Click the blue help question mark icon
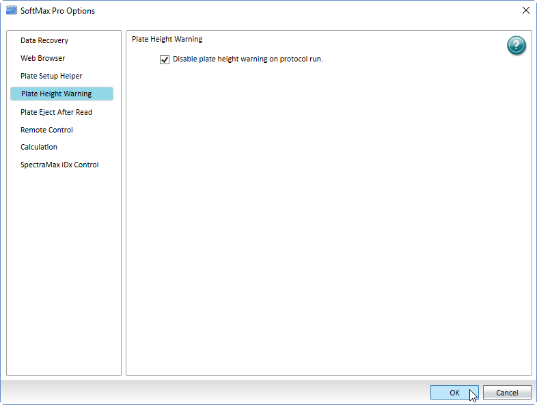Viewport: 537px width, 405px height. [x=516, y=46]
